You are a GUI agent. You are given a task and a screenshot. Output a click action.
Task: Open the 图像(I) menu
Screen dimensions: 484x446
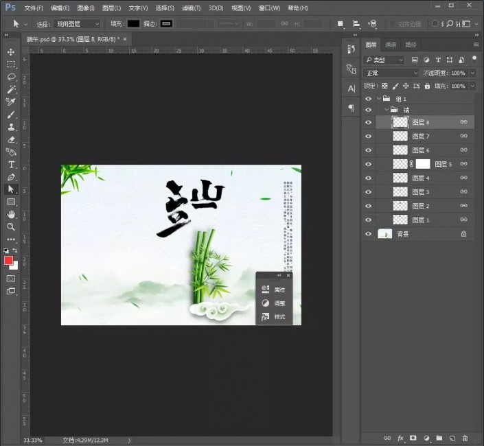tap(86, 8)
